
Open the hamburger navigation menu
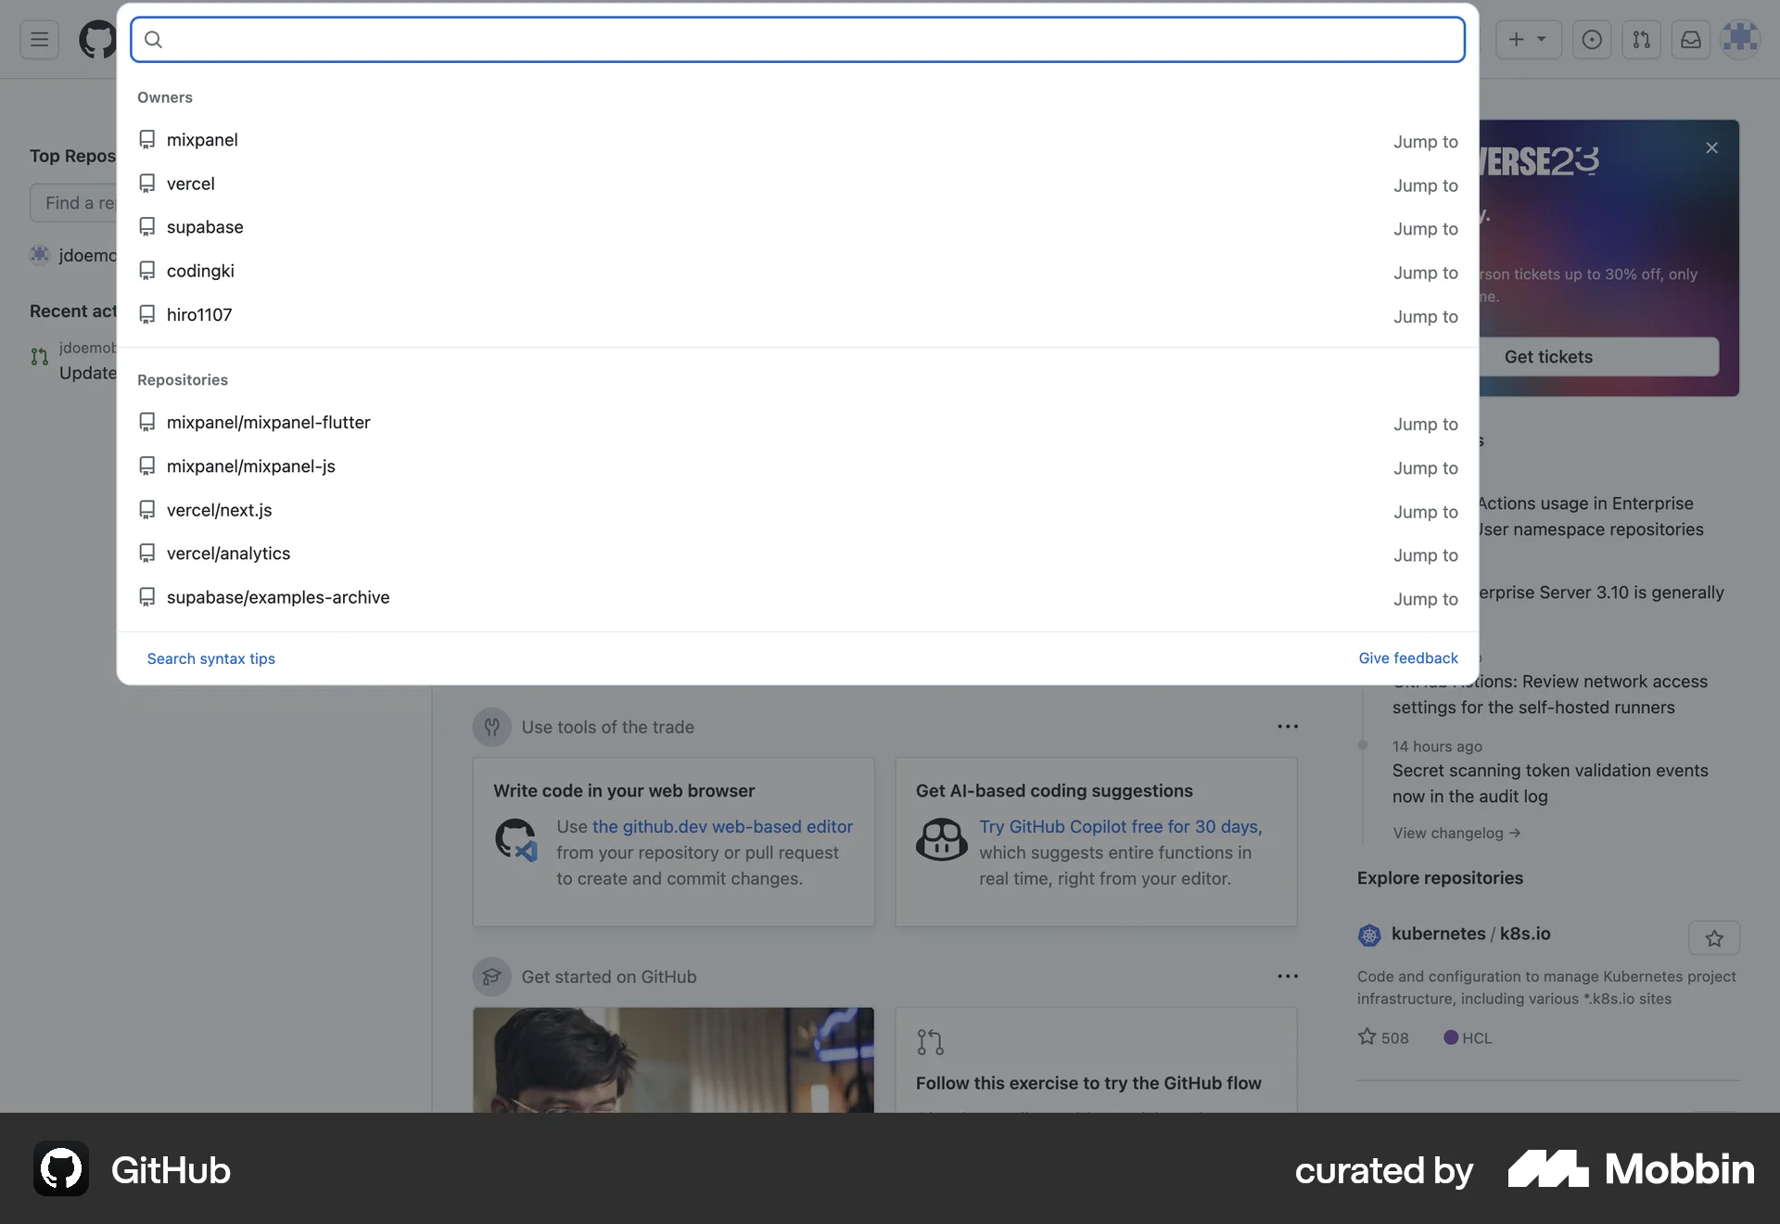coord(38,39)
